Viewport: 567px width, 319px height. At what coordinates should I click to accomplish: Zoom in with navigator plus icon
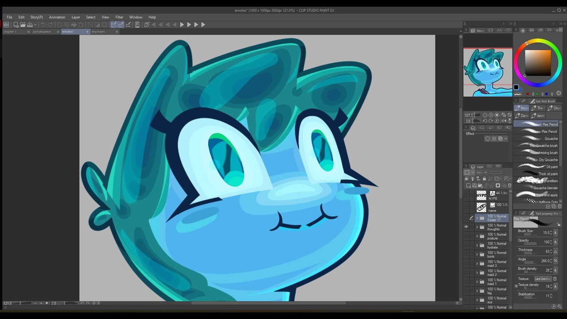tap(491, 115)
